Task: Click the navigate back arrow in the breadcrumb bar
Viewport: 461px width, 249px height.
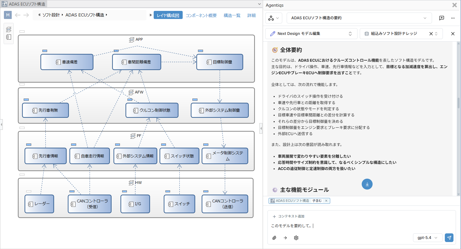Action: click(x=18, y=15)
